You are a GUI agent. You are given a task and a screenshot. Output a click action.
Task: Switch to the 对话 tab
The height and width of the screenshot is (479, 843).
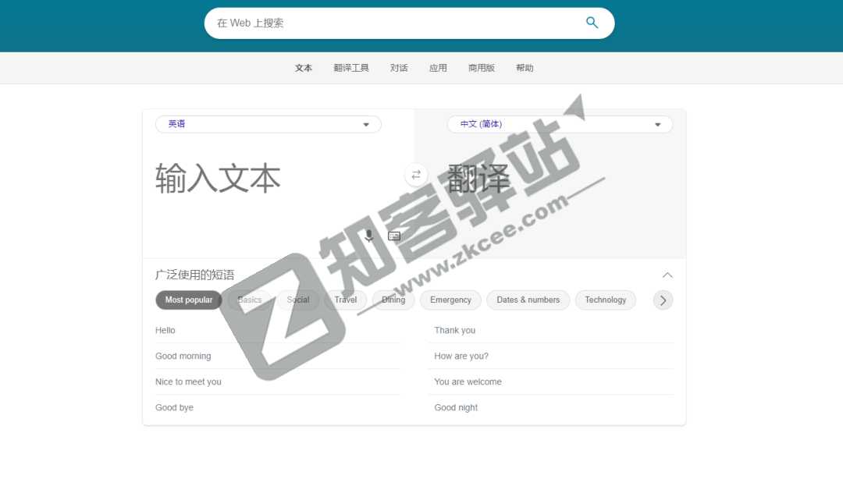click(x=399, y=68)
